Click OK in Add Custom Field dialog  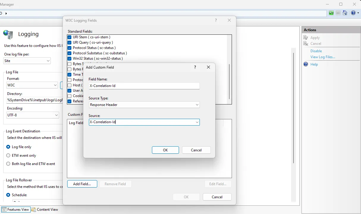point(165,150)
